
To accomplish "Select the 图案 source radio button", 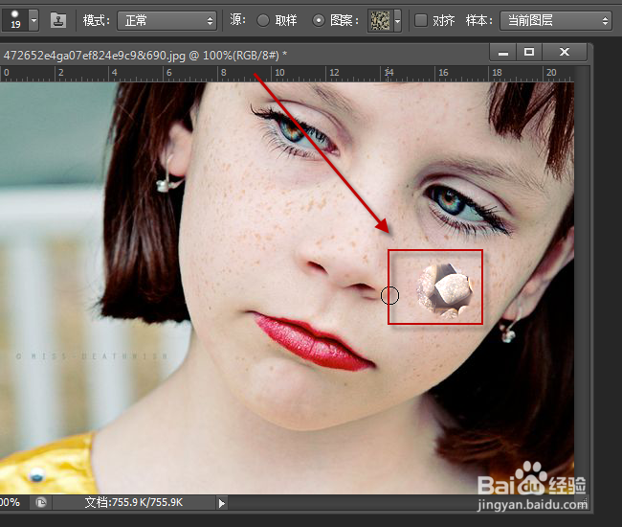I will (x=319, y=20).
